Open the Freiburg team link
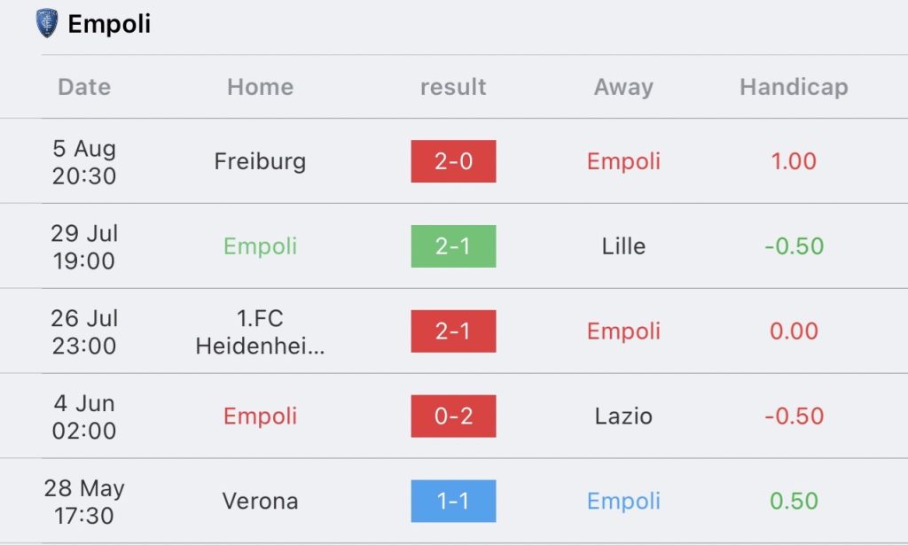The image size is (908, 545). 260,161
